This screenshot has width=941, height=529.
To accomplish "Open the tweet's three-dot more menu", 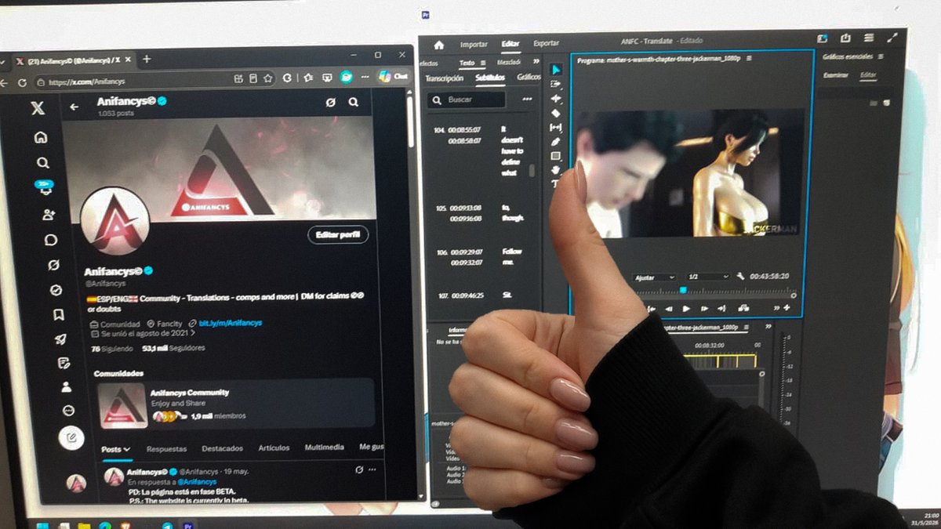I will (372, 469).
